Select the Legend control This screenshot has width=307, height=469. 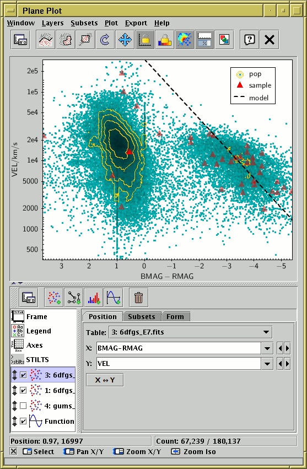(x=43, y=331)
